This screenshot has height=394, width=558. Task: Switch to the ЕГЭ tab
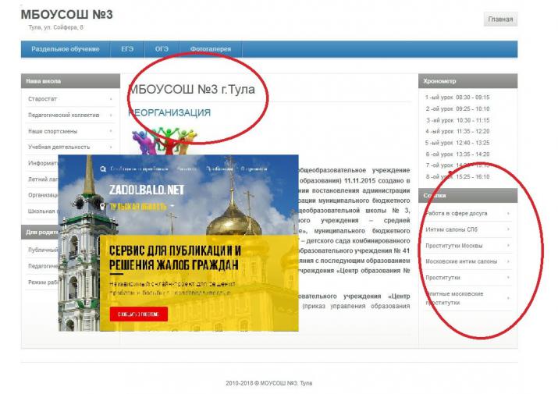tap(127, 49)
